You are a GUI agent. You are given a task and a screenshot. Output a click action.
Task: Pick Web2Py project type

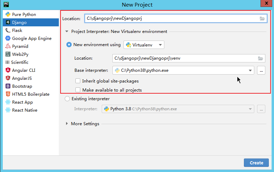tap(31, 54)
